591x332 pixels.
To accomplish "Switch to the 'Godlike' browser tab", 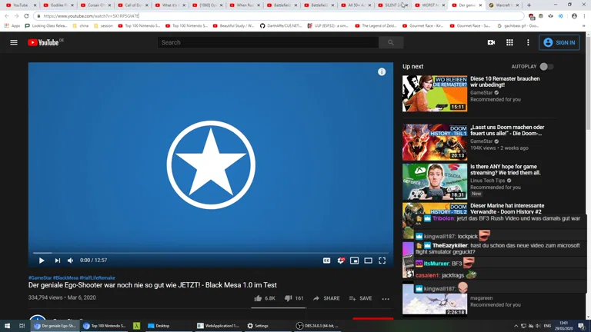I will 58,5.
